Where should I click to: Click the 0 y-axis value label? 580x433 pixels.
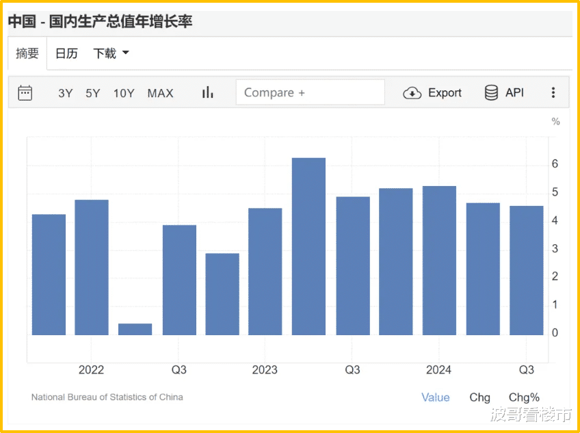click(555, 332)
